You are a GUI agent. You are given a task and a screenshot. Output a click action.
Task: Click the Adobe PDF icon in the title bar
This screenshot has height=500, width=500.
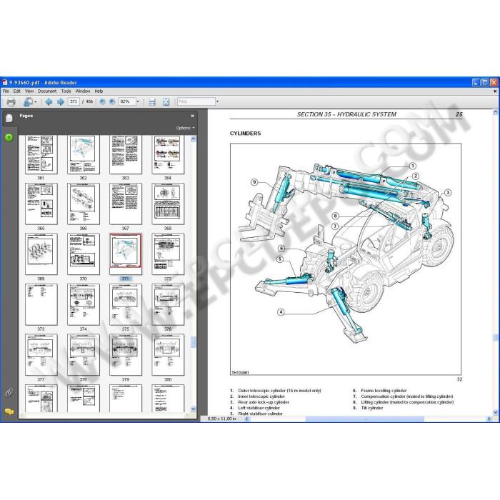click(x=4, y=83)
